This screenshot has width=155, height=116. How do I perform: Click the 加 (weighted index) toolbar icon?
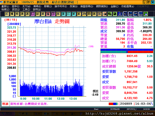pos(7,14)
